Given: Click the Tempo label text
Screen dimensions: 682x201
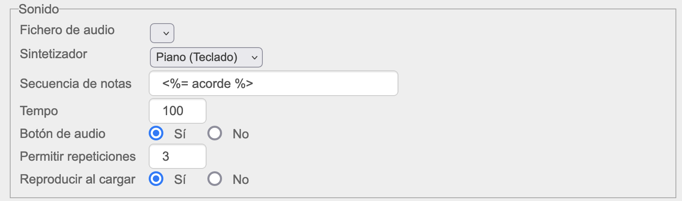Looking at the screenshot, I should [x=39, y=111].
